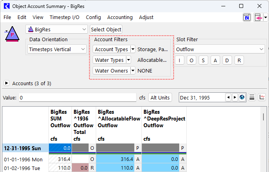The width and height of the screenshot is (269, 172).
Task: Click the pink arrow panel icon
Action: (x=258, y=17)
